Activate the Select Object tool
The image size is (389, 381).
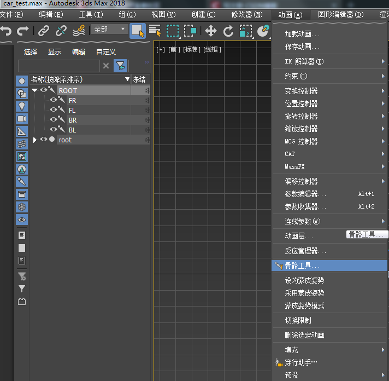click(138, 31)
